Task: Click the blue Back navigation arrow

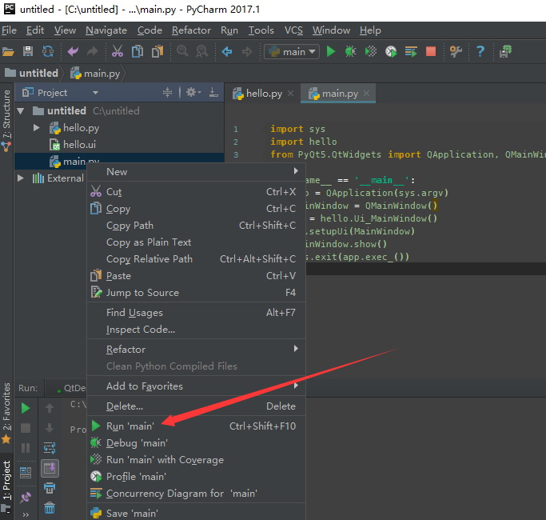Action: pyautogui.click(x=227, y=52)
